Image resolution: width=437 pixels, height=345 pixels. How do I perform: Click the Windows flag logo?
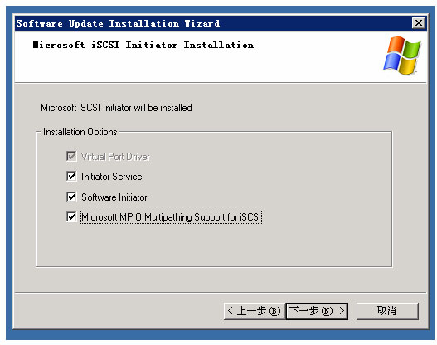click(x=402, y=56)
